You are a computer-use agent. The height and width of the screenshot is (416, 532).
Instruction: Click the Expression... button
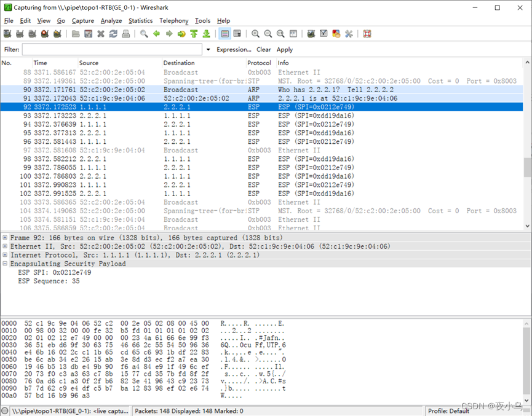click(234, 50)
